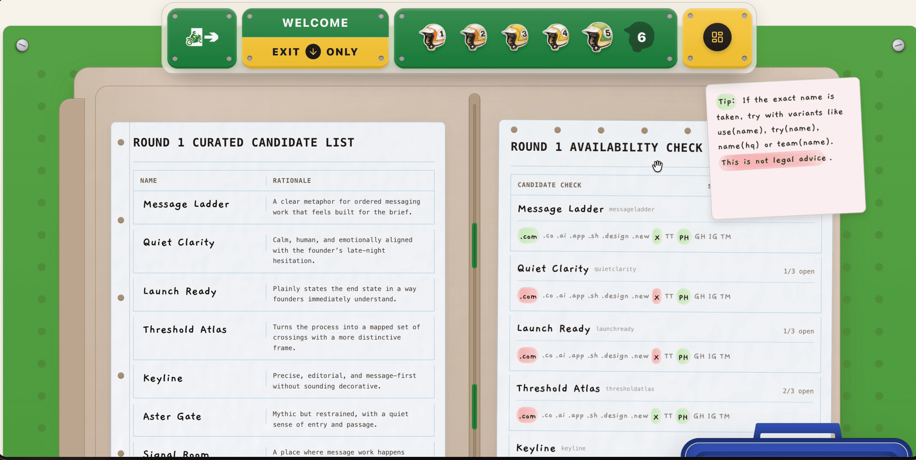The image size is (916, 460).
Task: Click the motorcycle exit icon button
Action: point(202,37)
